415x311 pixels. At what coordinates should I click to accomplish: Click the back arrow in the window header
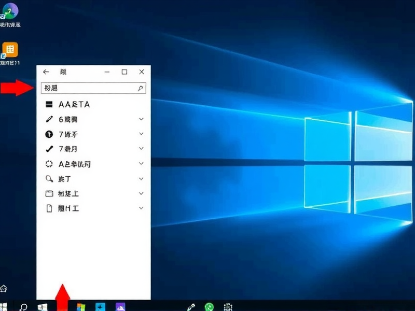pos(46,72)
